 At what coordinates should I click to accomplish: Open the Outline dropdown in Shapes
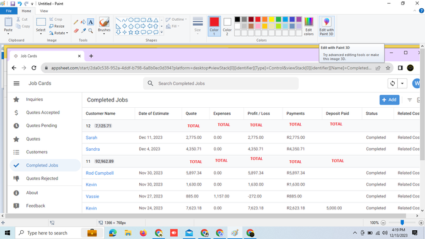coord(186,20)
